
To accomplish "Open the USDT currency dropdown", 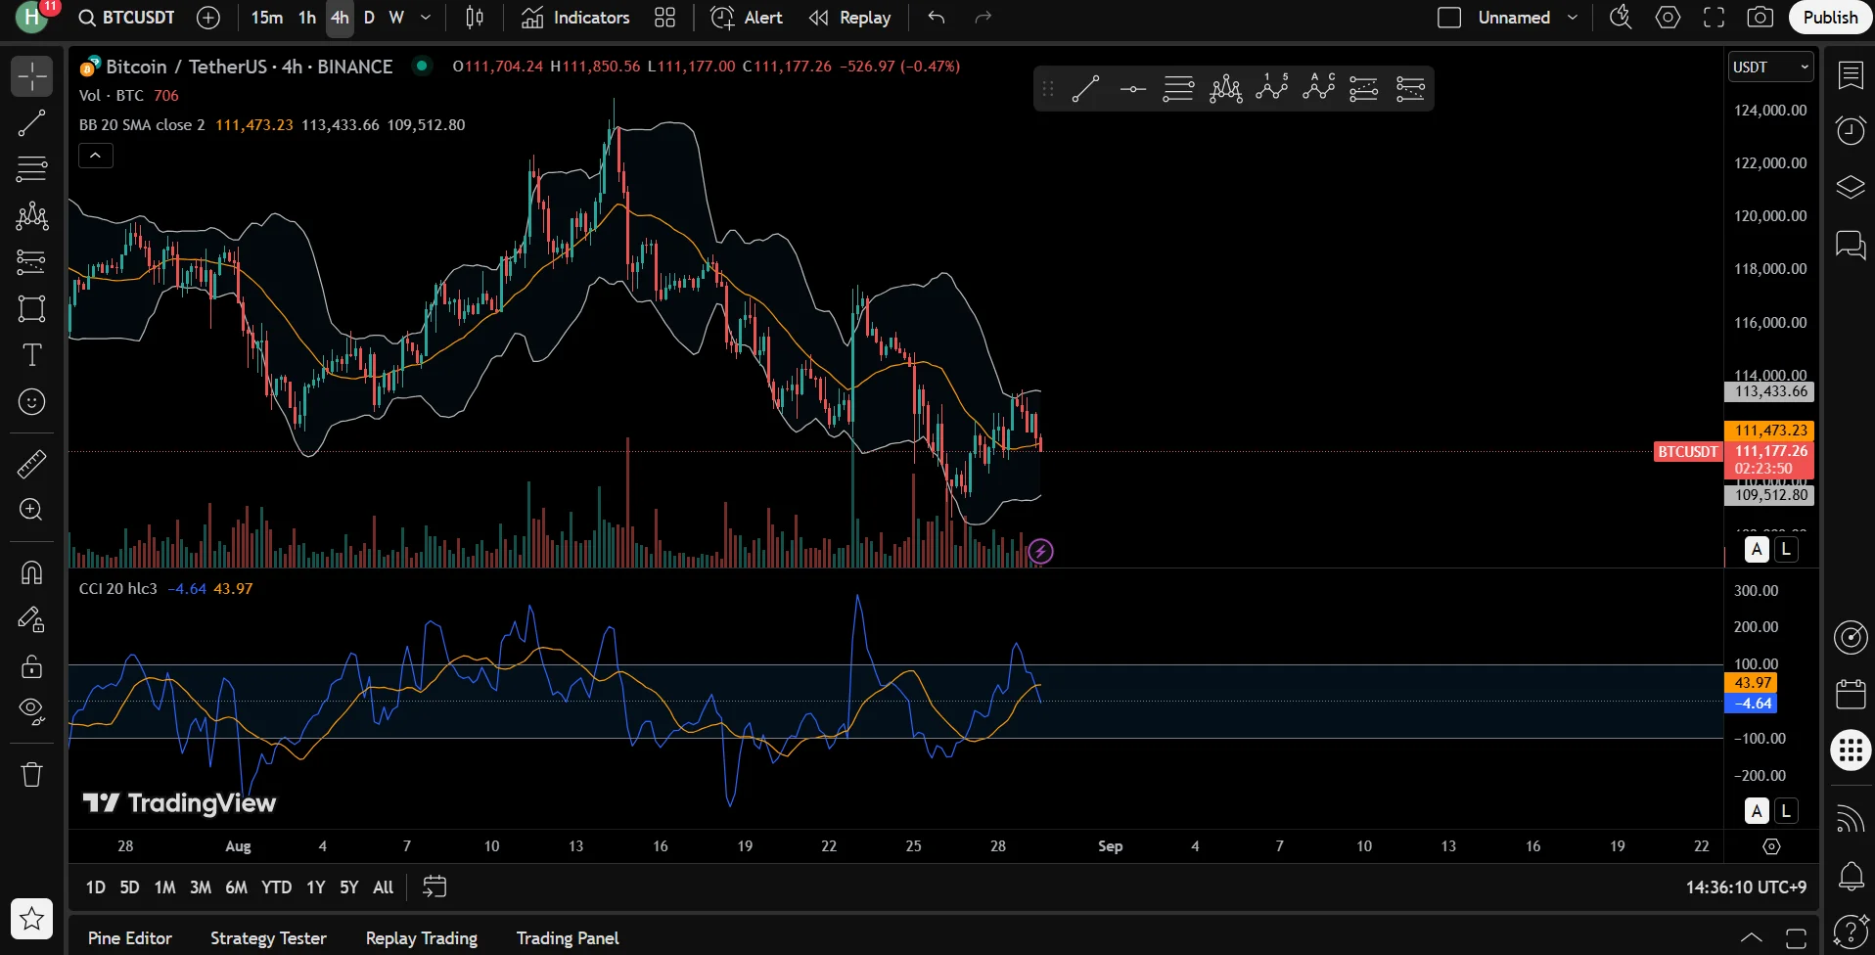I will tap(1770, 67).
